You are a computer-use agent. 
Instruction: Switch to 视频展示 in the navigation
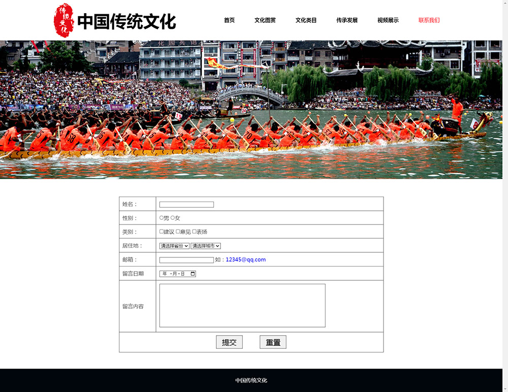pos(388,20)
